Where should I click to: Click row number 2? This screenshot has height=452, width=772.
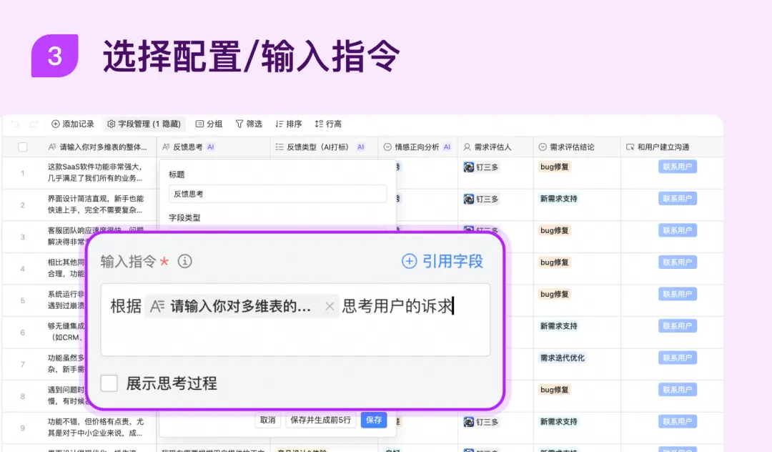tap(23, 205)
